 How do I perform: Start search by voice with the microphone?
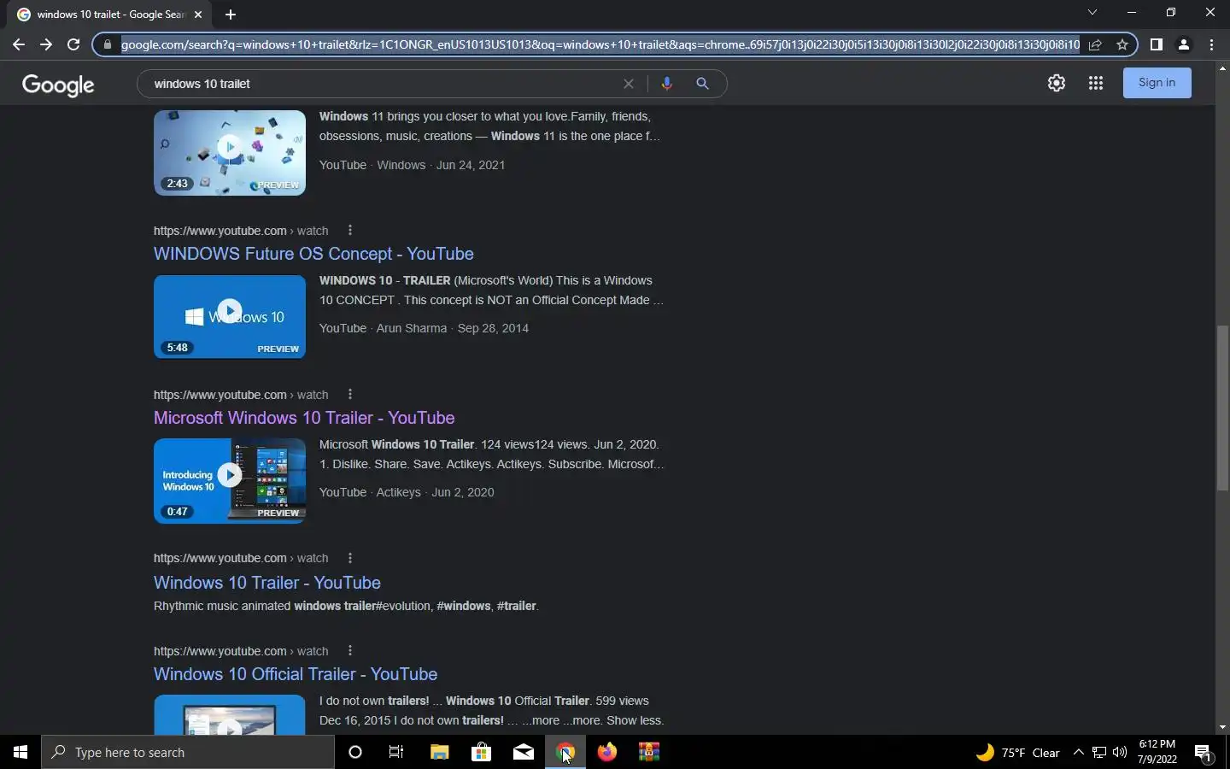pyautogui.click(x=667, y=83)
